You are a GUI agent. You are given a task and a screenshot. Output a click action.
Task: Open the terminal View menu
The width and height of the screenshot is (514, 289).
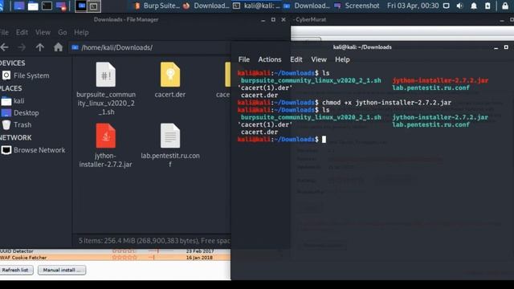tap(319, 59)
